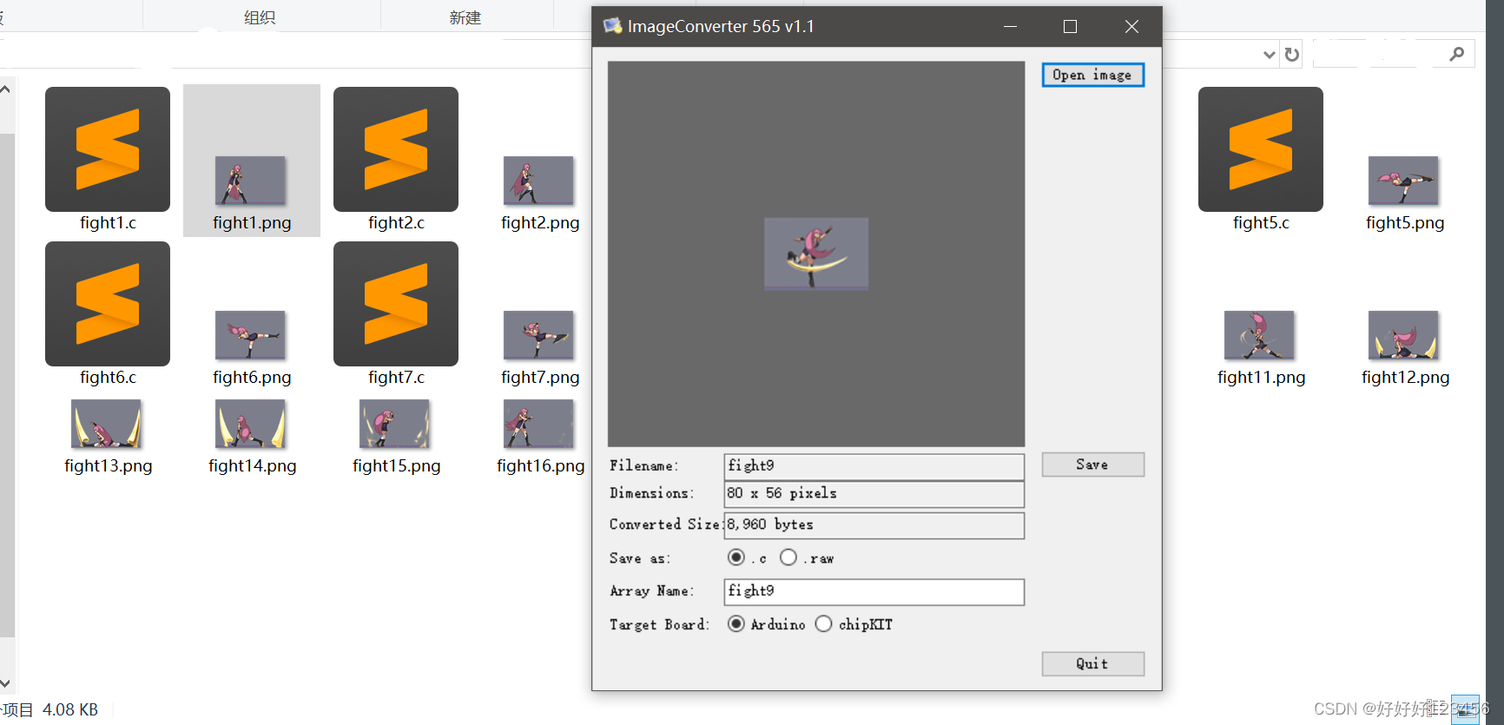Click the Converted Size field 8,960 bytes

point(874,525)
